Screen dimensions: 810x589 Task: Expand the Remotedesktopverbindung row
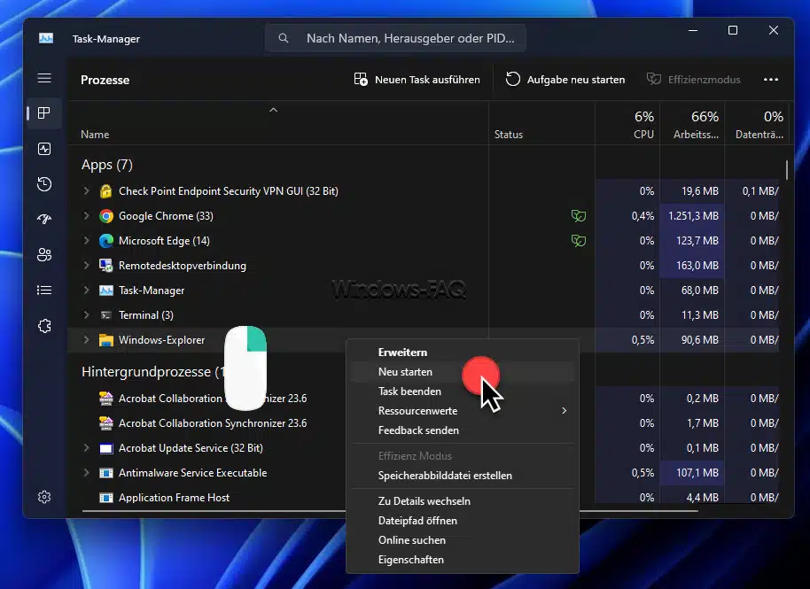(86, 266)
